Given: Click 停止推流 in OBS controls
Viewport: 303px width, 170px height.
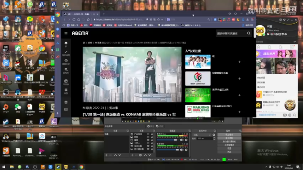Looking at the screenshot, I should [229, 134].
